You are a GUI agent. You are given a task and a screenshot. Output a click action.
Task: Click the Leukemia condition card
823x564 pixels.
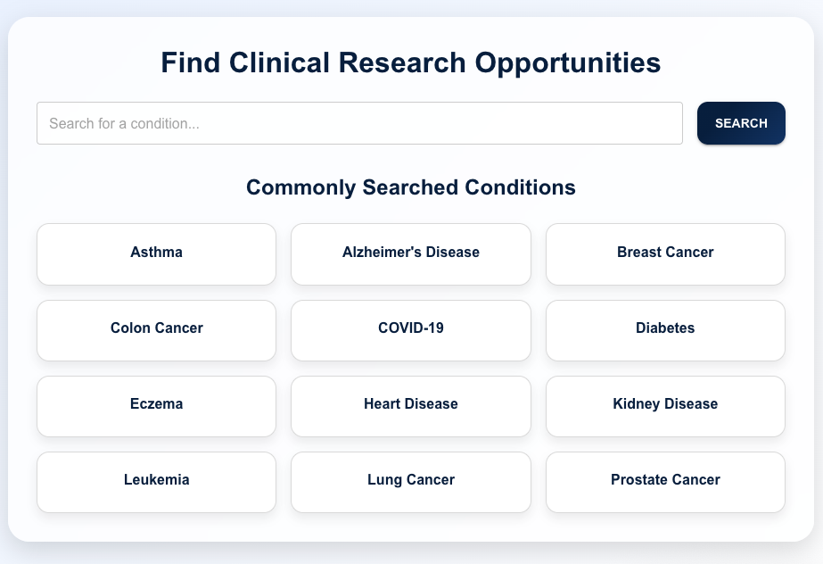click(156, 481)
